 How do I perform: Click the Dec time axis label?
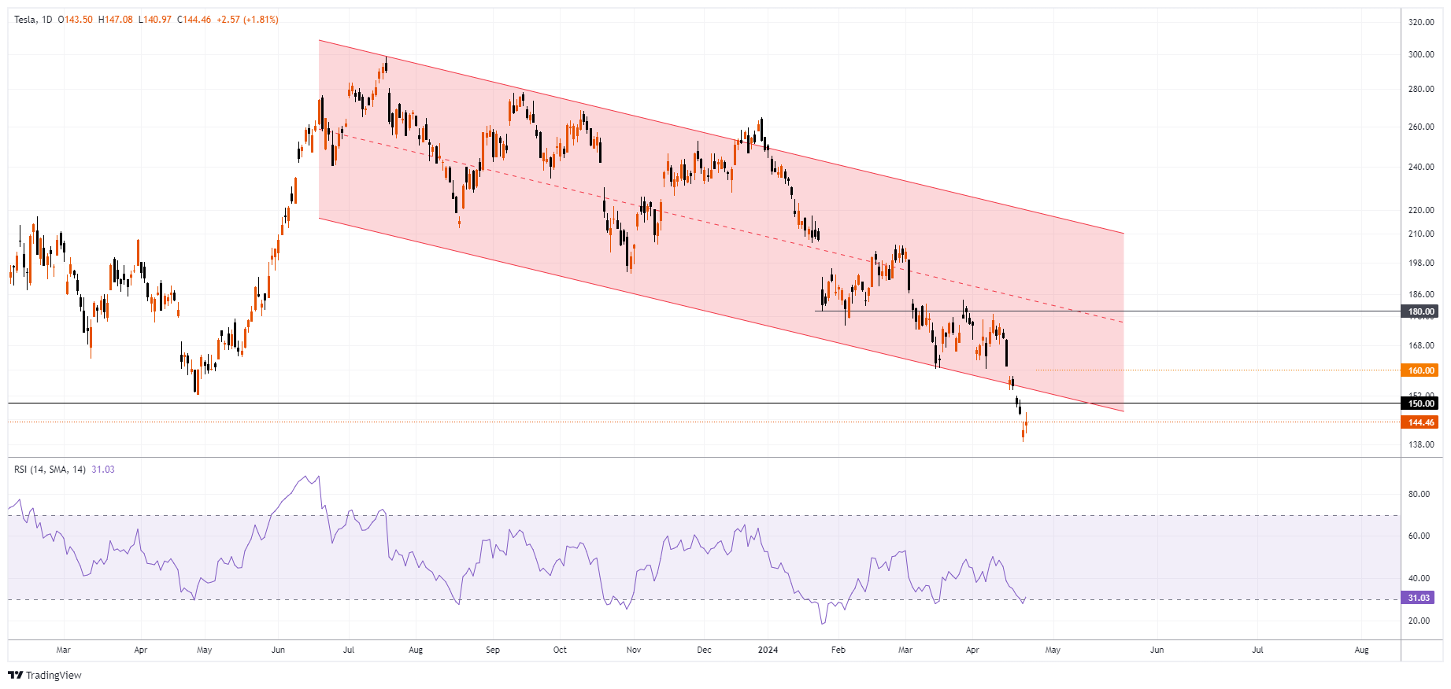point(705,650)
